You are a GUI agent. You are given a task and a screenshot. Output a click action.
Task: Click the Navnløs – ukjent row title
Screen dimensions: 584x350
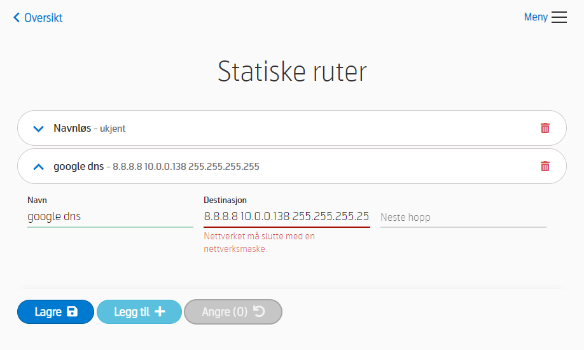pos(90,128)
